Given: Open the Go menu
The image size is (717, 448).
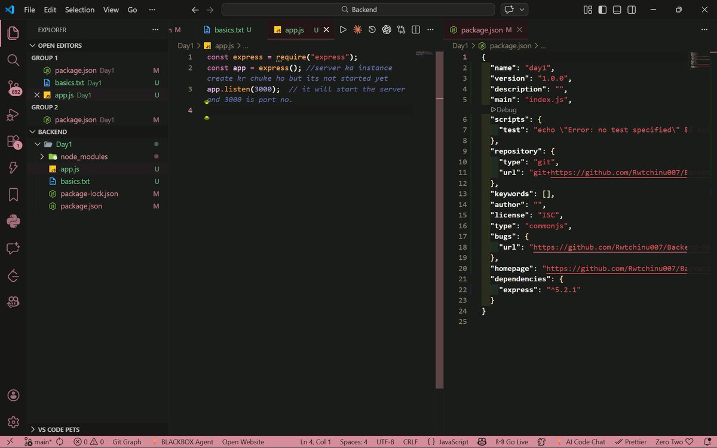Looking at the screenshot, I should pyautogui.click(x=133, y=10).
